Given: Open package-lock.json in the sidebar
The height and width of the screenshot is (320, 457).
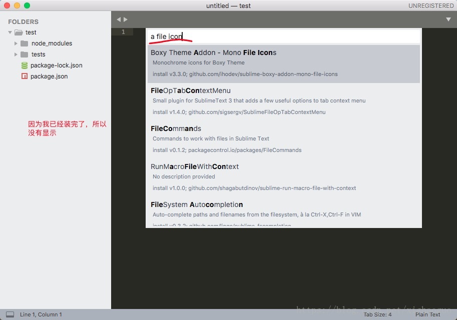Looking at the screenshot, I should [x=56, y=65].
